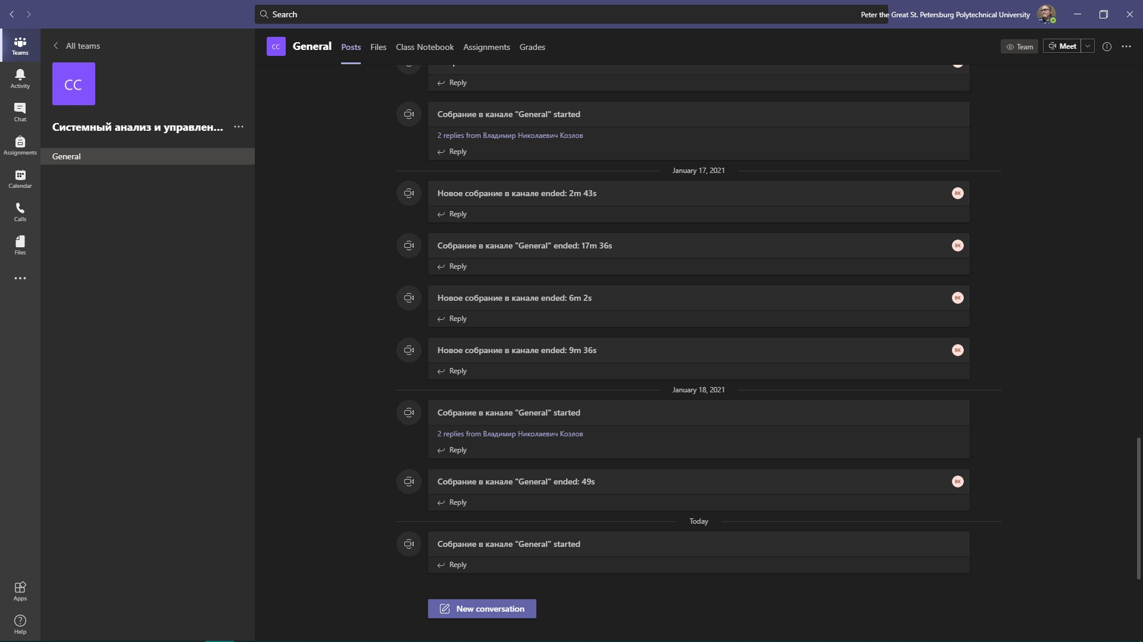Viewport: 1143px width, 642px height.
Task: Switch to the Posts tab
Action: click(x=351, y=47)
